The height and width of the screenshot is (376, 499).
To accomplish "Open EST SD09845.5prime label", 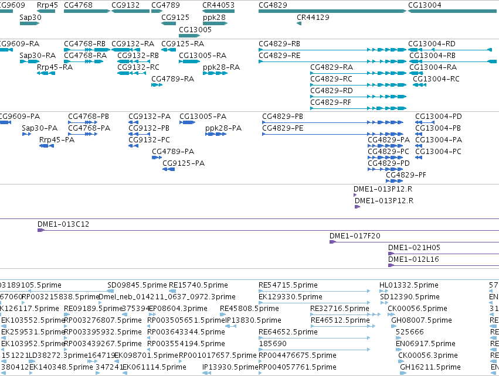I will [x=137, y=285].
